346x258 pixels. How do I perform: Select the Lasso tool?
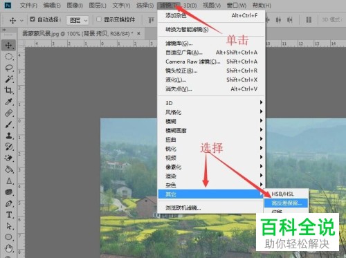tap(8, 68)
